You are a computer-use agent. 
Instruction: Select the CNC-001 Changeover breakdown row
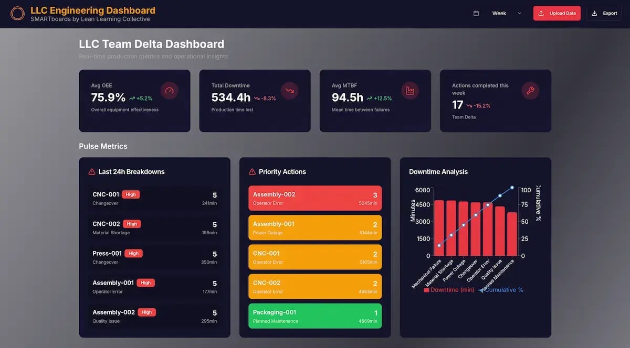154,199
